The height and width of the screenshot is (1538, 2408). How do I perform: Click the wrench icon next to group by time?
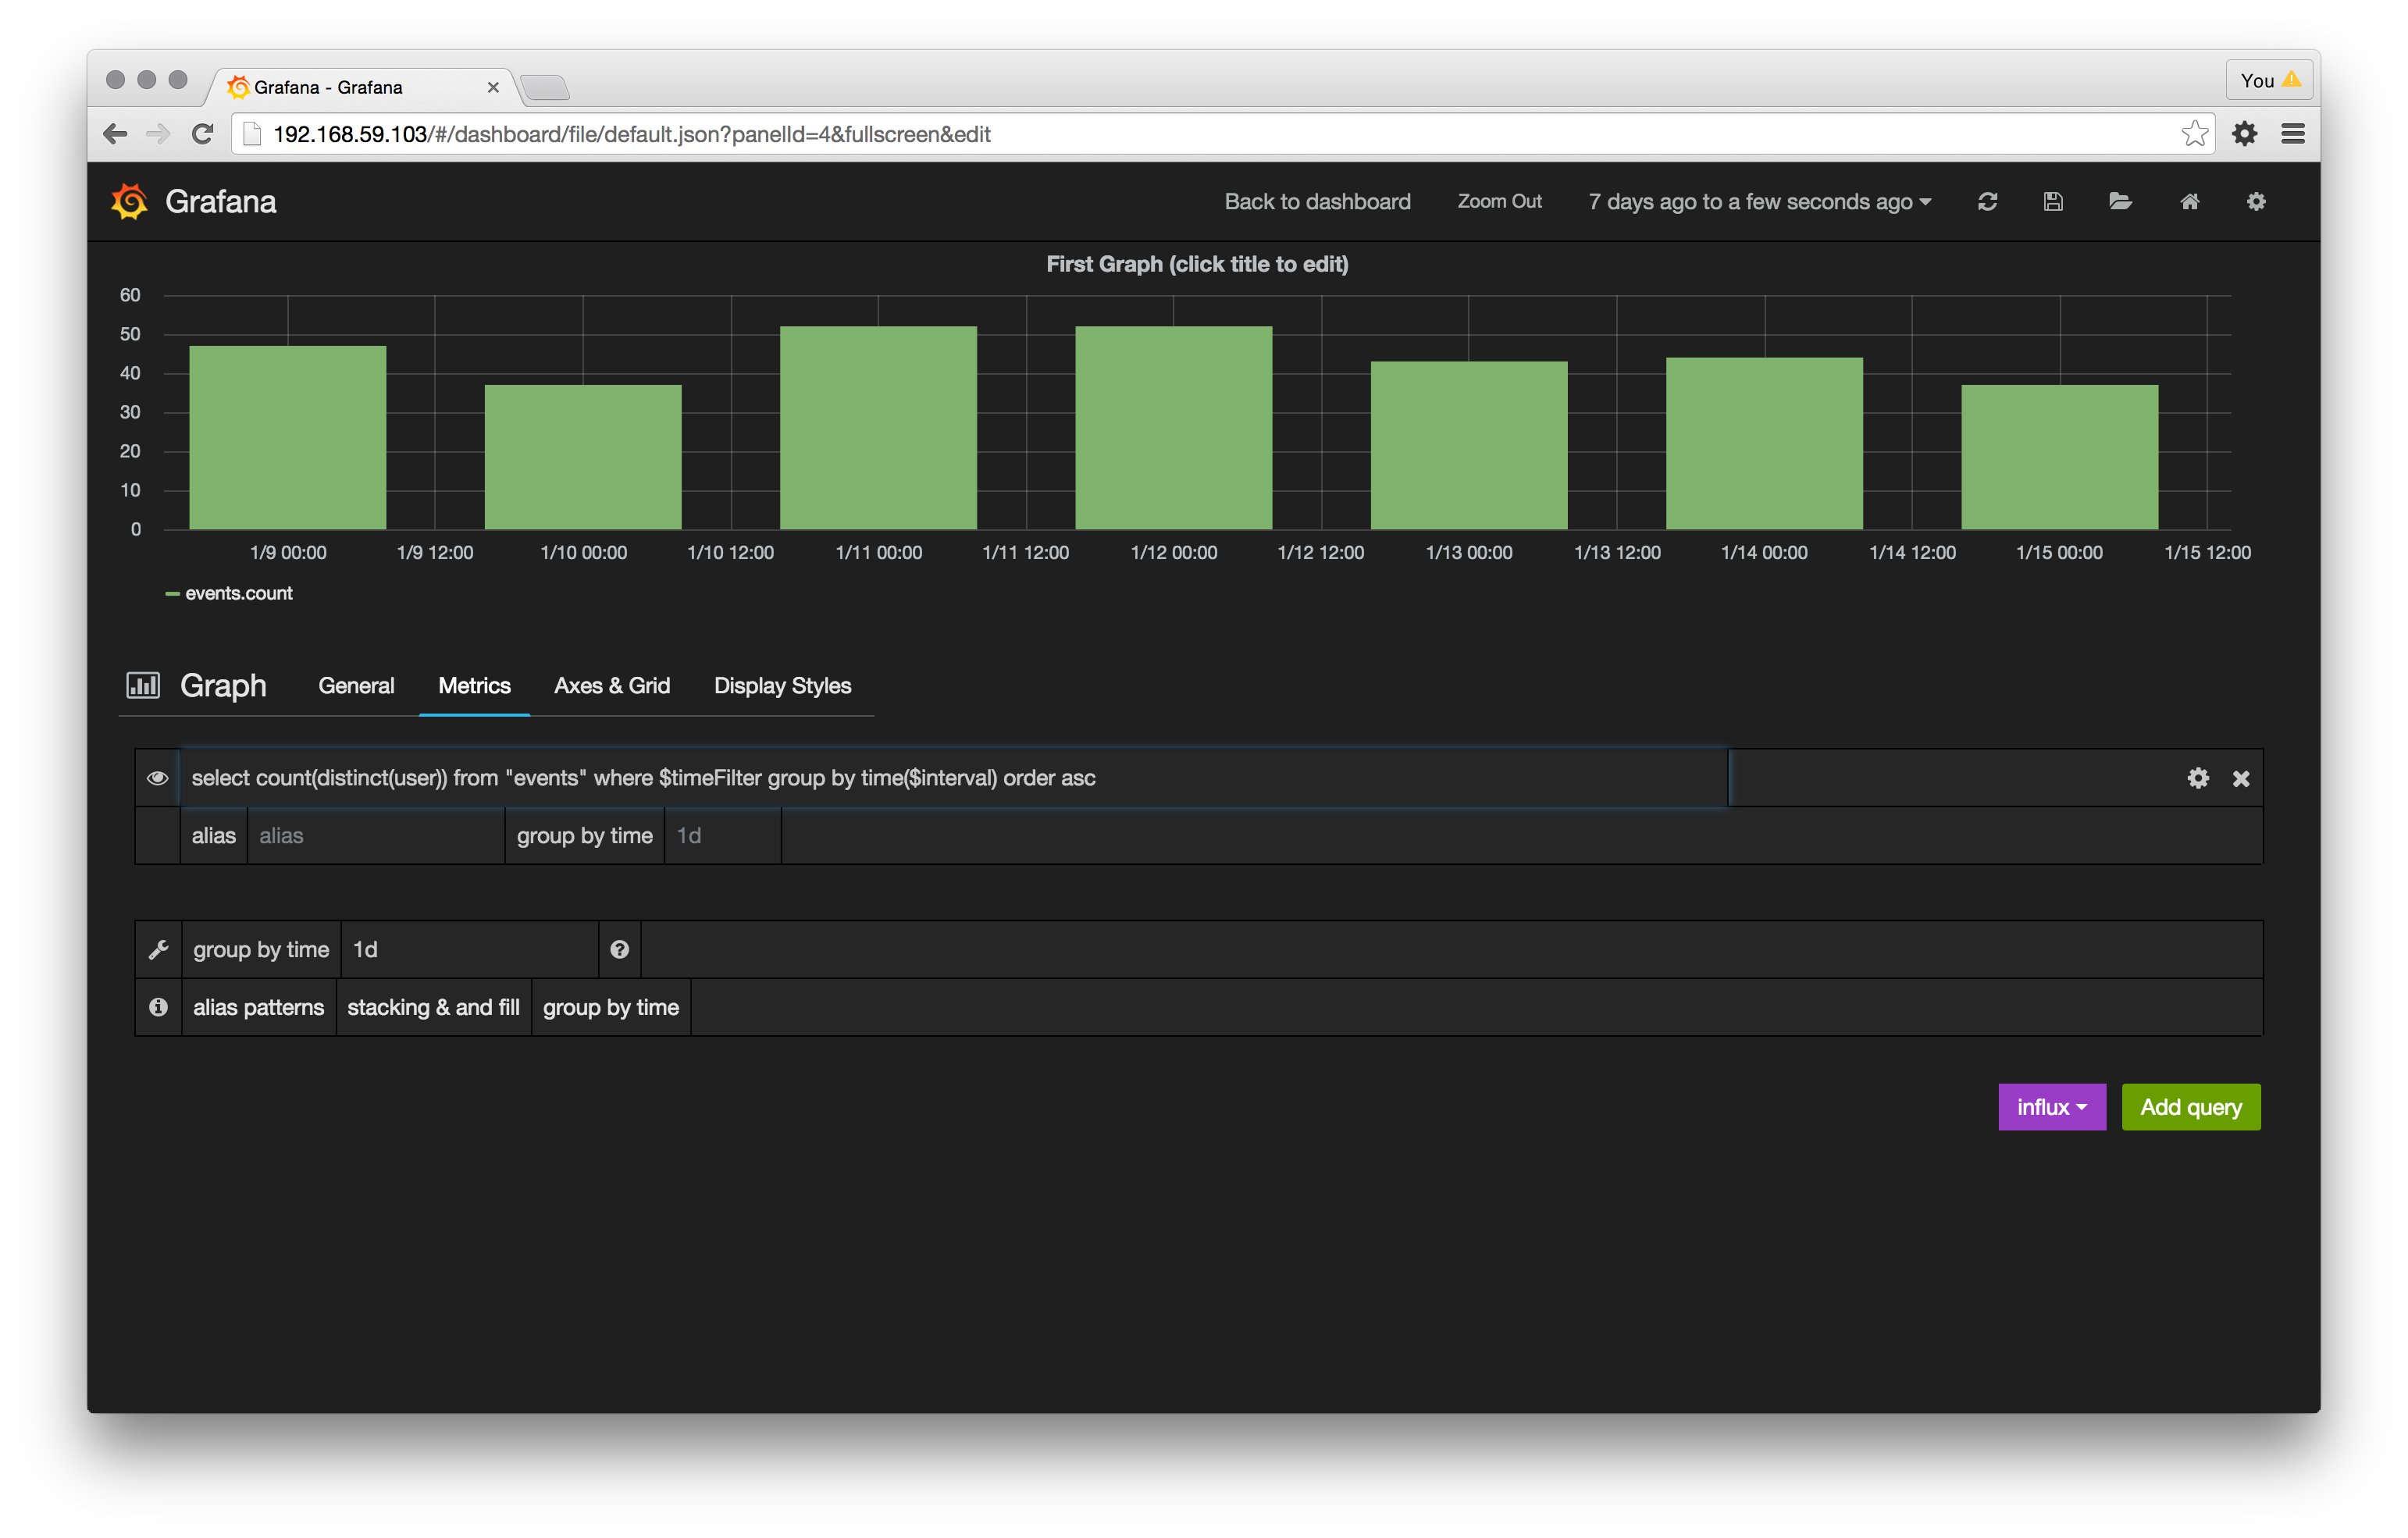coord(158,949)
